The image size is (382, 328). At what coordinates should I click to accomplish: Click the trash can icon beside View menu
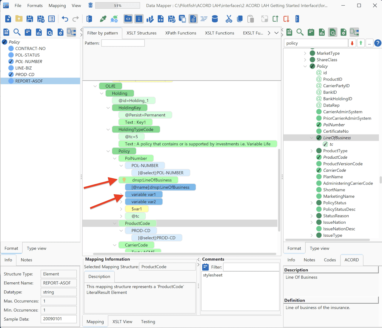click(90, 5)
